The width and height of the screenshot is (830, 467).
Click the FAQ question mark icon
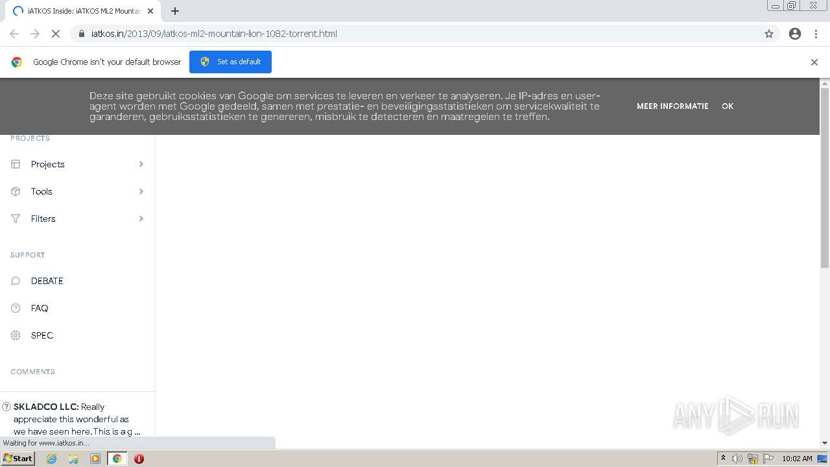click(16, 308)
